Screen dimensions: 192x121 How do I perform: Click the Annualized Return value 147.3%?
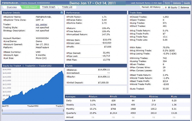tap(106, 34)
